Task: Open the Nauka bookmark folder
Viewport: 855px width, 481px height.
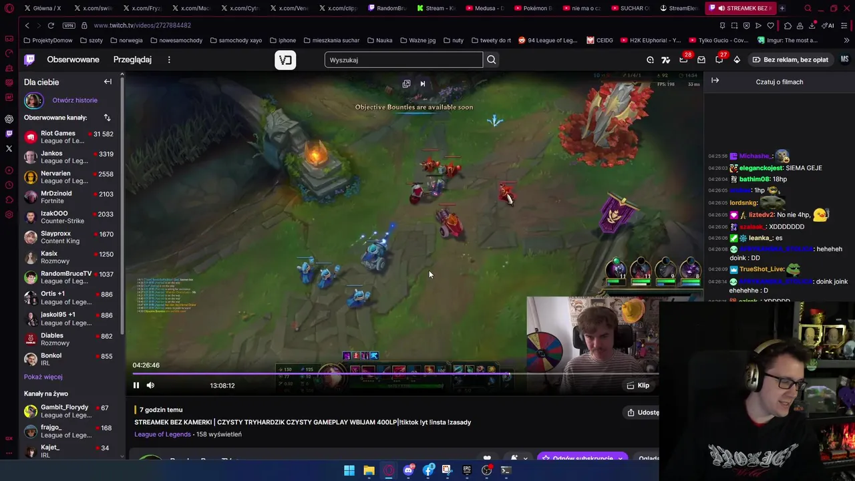Action: [379, 40]
